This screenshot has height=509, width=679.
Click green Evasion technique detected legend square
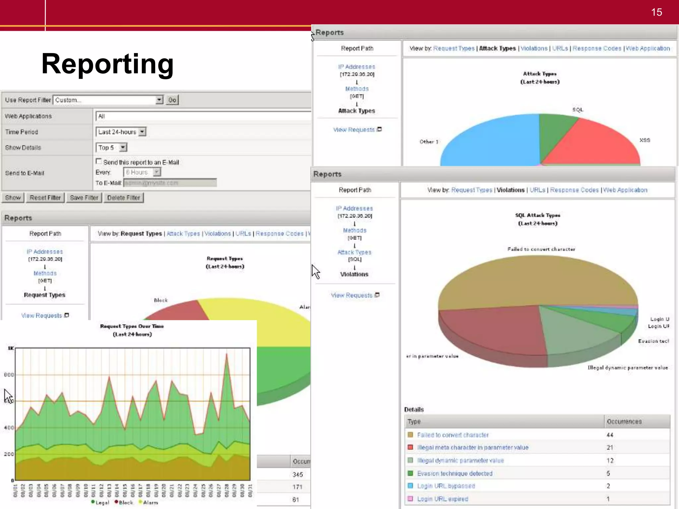click(410, 473)
